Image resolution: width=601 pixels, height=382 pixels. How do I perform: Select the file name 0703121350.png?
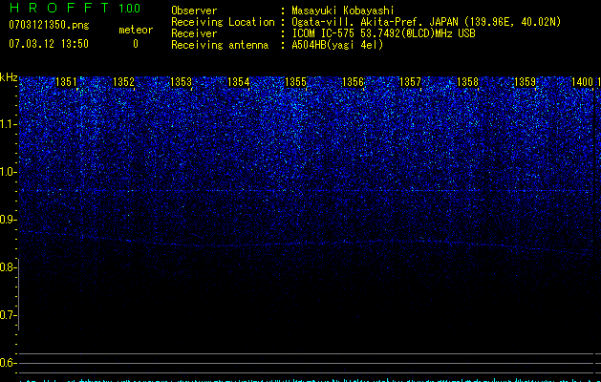(49, 25)
